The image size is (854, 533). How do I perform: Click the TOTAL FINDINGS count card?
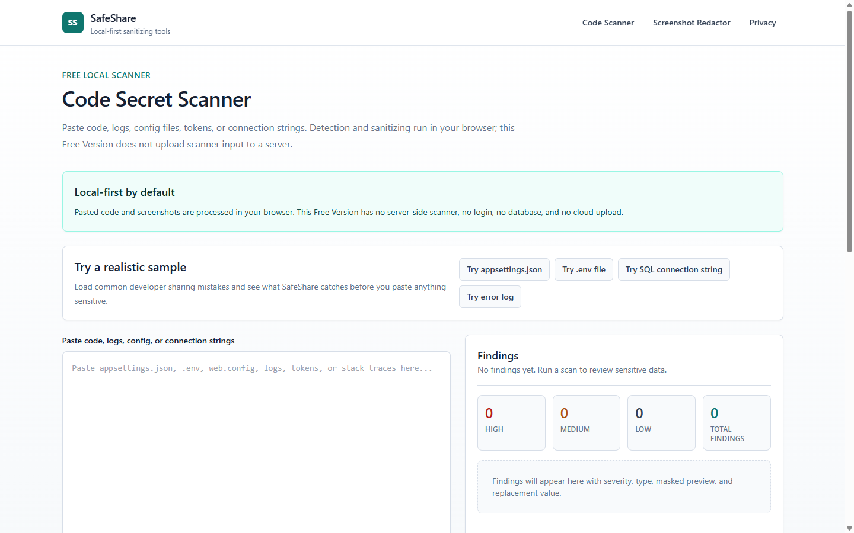coord(737,423)
